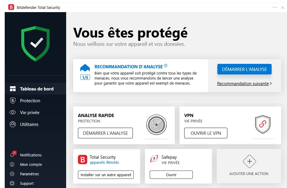Open Notifications in the sidebar
The width and height of the screenshot is (287, 188).
click(x=35, y=155)
